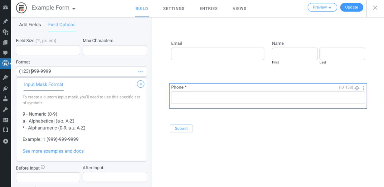Click into the Max Characters input
This screenshot has height=187, width=384.
(x=115, y=50)
